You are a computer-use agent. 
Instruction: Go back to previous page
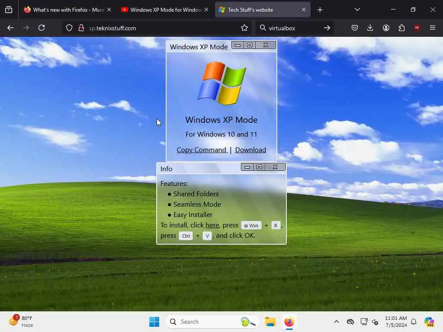10,28
